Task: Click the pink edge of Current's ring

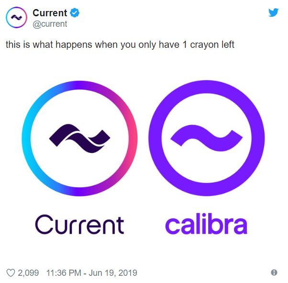Action: [133, 139]
